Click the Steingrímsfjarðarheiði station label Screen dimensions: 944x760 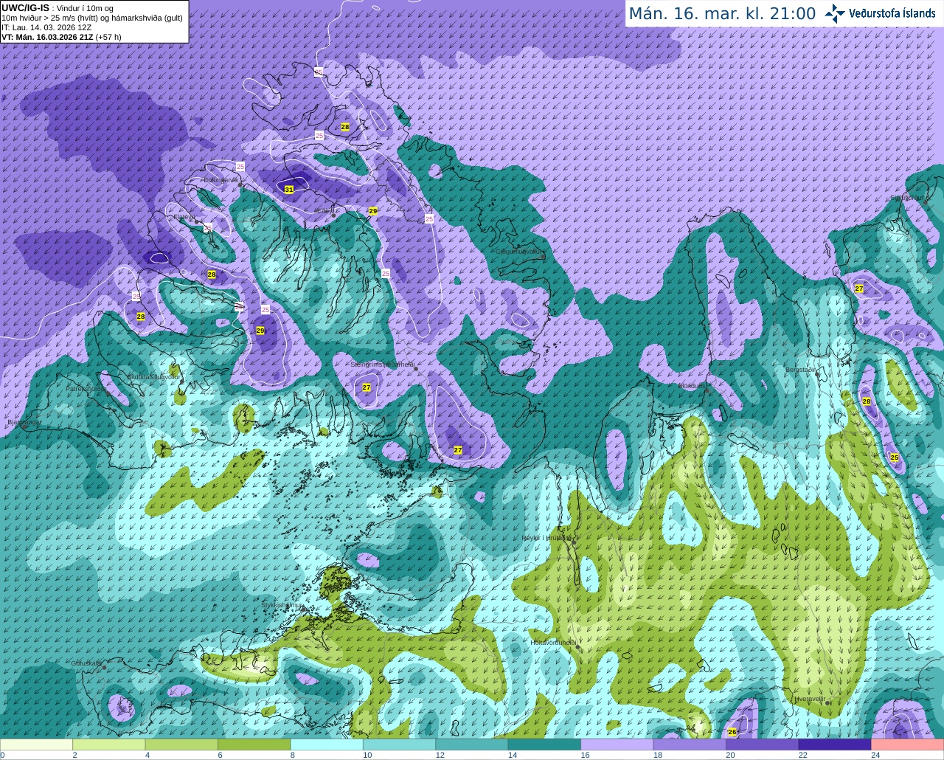click(x=382, y=365)
